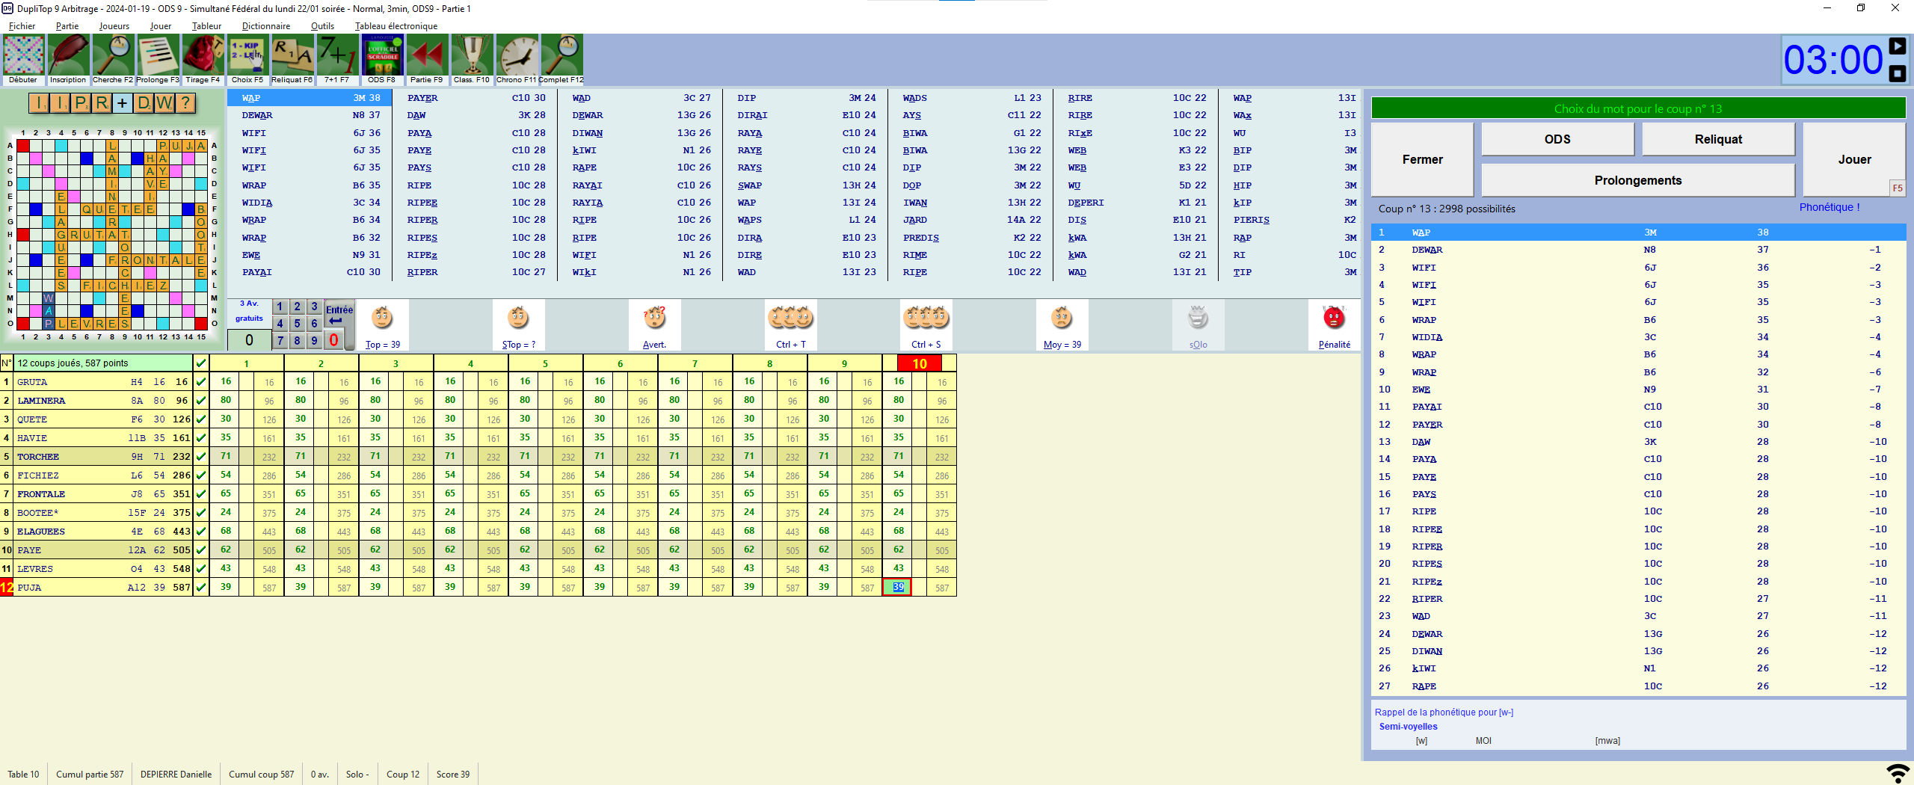Start the timer with the play button
This screenshot has height=785, width=1914.
(x=1897, y=46)
